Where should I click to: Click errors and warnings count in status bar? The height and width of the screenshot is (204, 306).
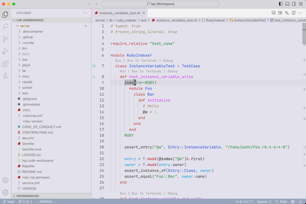coord(25,201)
